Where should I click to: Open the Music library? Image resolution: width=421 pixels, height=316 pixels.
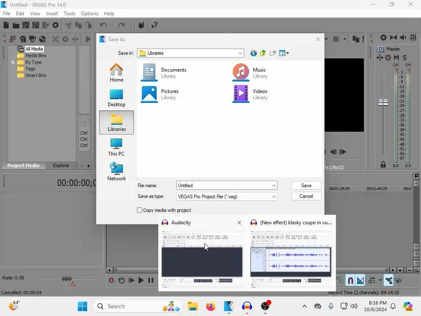click(250, 72)
